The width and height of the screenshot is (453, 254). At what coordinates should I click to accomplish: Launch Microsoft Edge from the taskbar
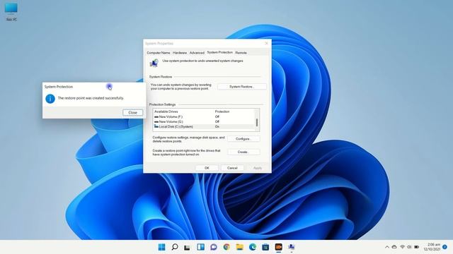[x=253, y=247]
